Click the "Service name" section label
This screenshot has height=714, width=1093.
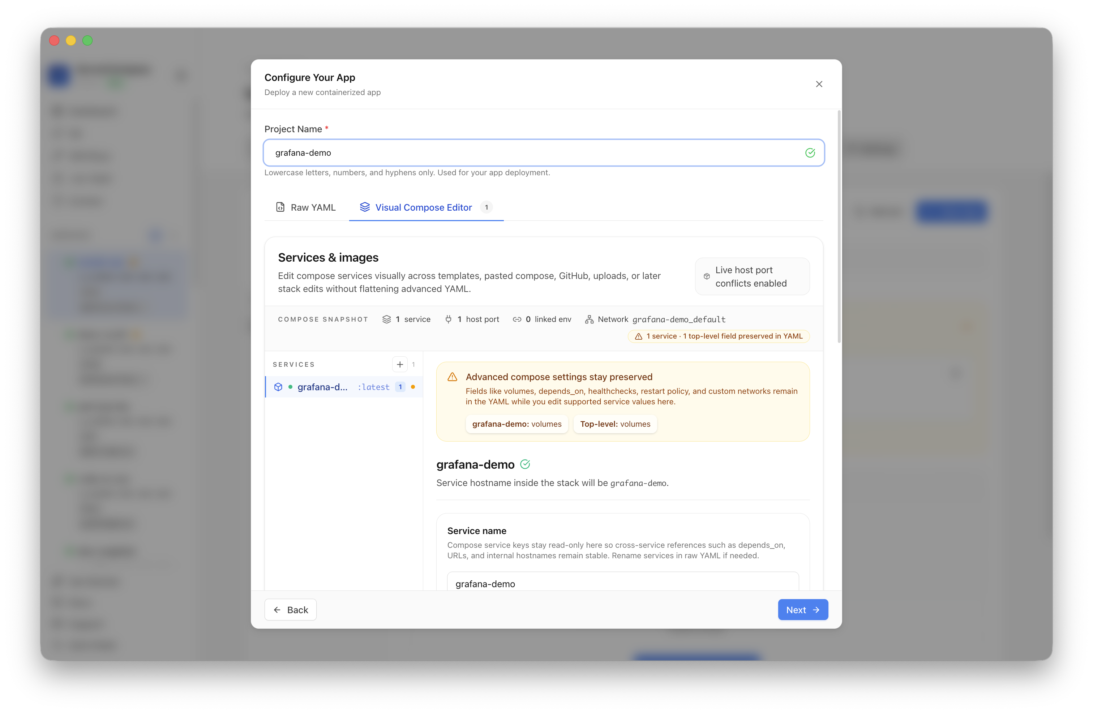[x=477, y=531]
